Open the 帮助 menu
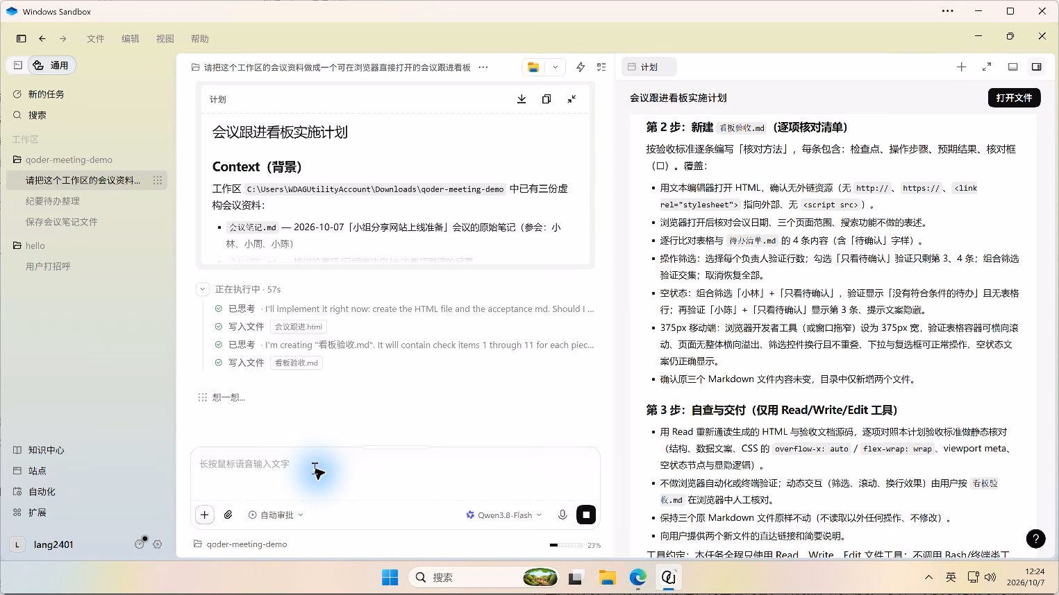The image size is (1059, 595). click(200, 39)
